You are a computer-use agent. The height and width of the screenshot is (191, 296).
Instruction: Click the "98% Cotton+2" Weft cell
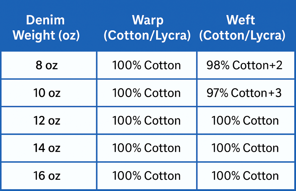click(x=245, y=65)
